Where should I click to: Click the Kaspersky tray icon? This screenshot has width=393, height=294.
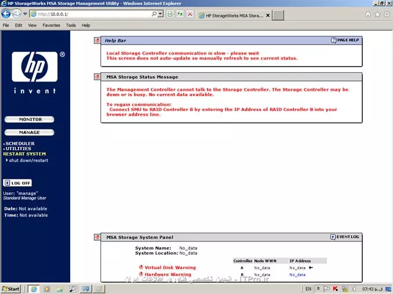click(336, 289)
